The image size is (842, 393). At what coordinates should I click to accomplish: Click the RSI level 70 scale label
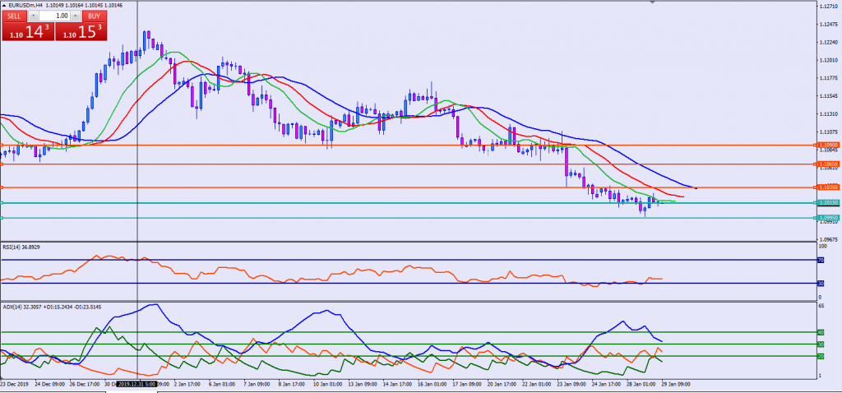pos(821,261)
